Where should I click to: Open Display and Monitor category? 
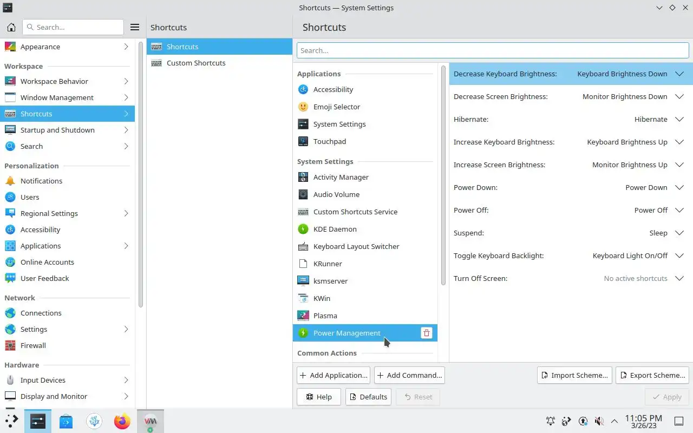click(67, 396)
